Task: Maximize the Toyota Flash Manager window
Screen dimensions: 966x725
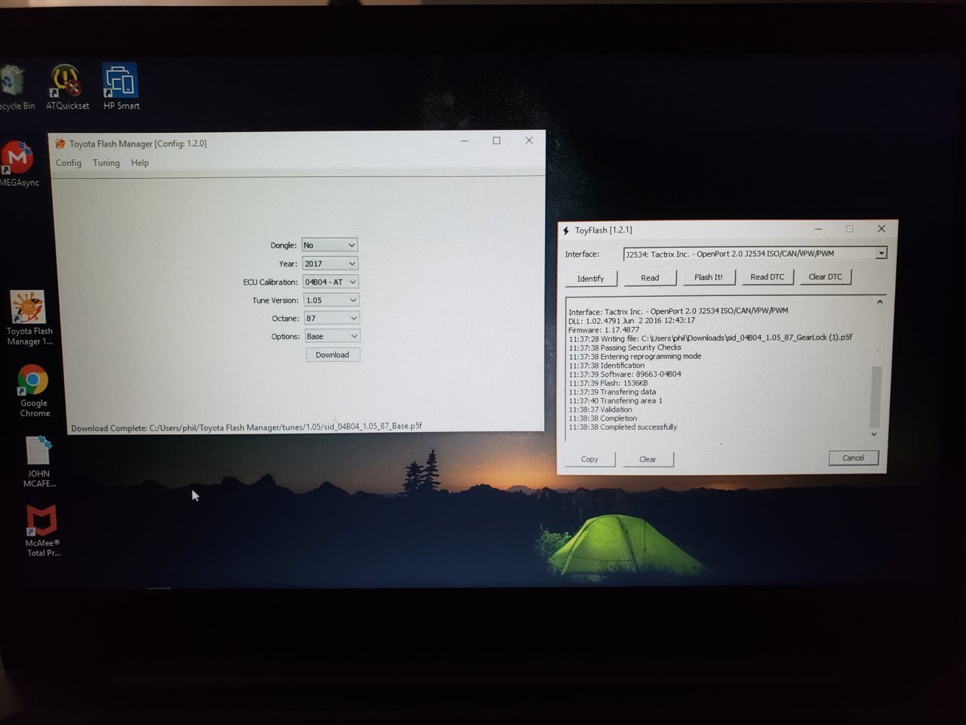Action: tap(497, 140)
